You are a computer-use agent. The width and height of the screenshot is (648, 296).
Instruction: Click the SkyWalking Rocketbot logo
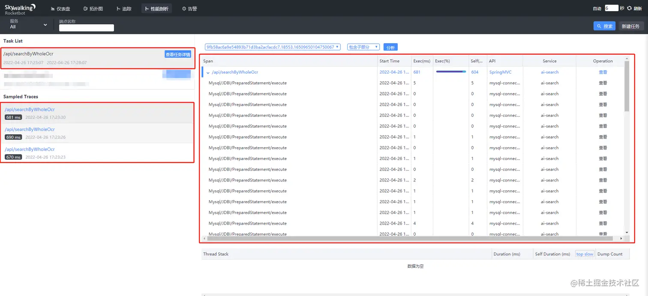click(x=20, y=9)
